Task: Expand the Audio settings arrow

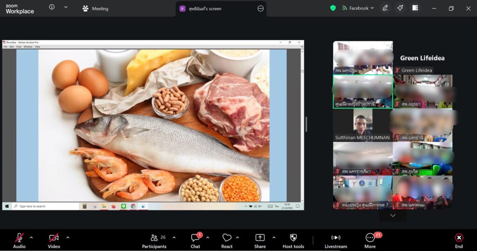Action: pyautogui.click(x=31, y=237)
